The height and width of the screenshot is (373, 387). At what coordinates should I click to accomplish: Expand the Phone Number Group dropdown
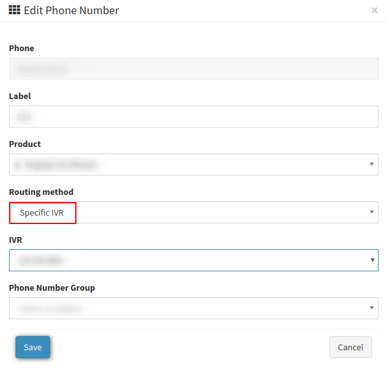pyautogui.click(x=193, y=308)
